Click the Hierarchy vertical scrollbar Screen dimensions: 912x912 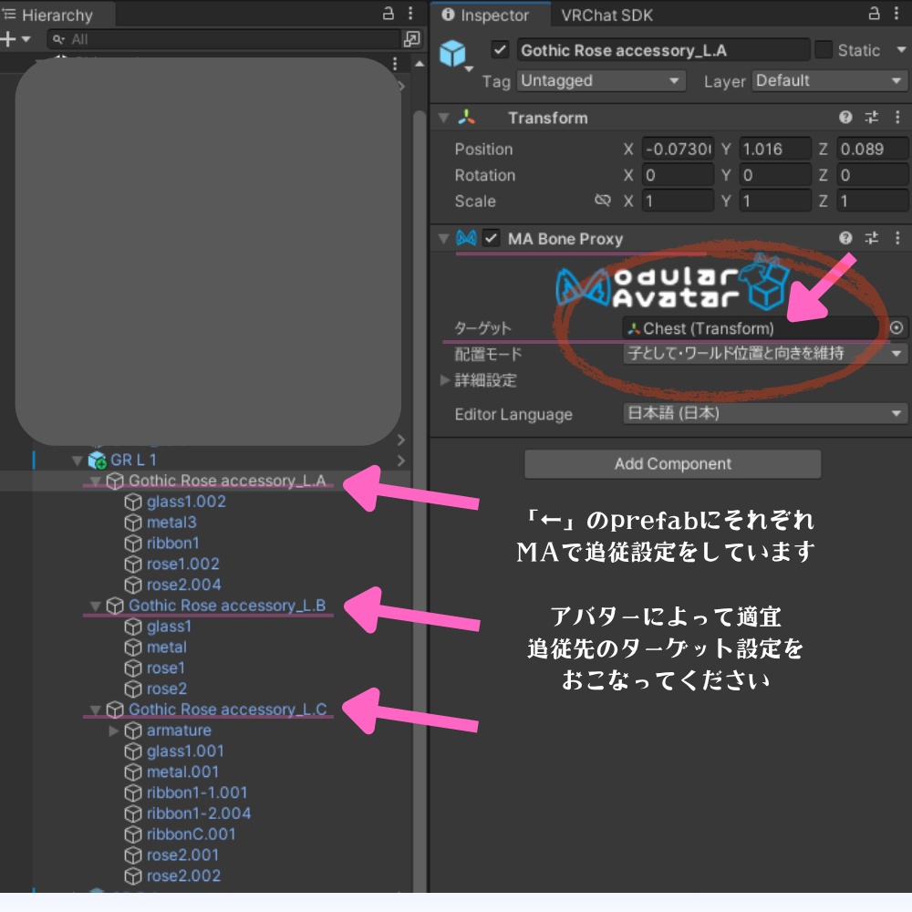[x=420, y=500]
